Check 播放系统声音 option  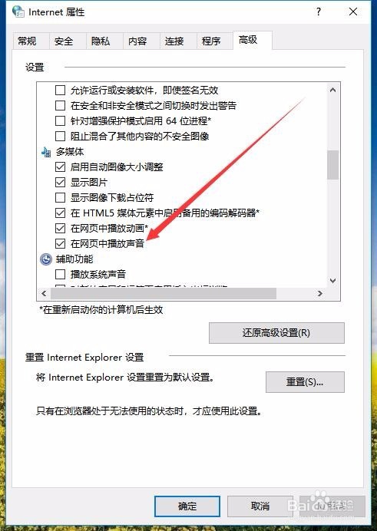61,274
